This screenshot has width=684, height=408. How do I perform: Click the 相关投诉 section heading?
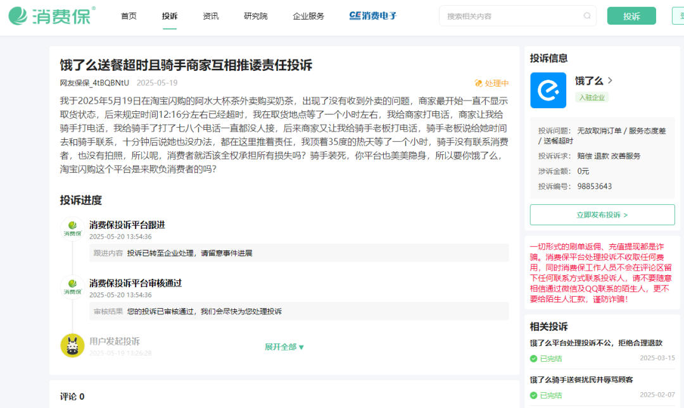[548, 326]
